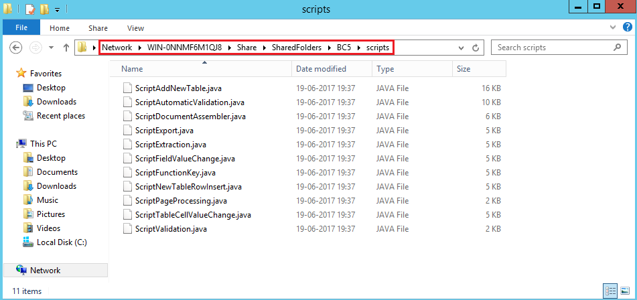Switch to Large icons view layout
Viewport: 637px width, 300px height.
(624, 291)
